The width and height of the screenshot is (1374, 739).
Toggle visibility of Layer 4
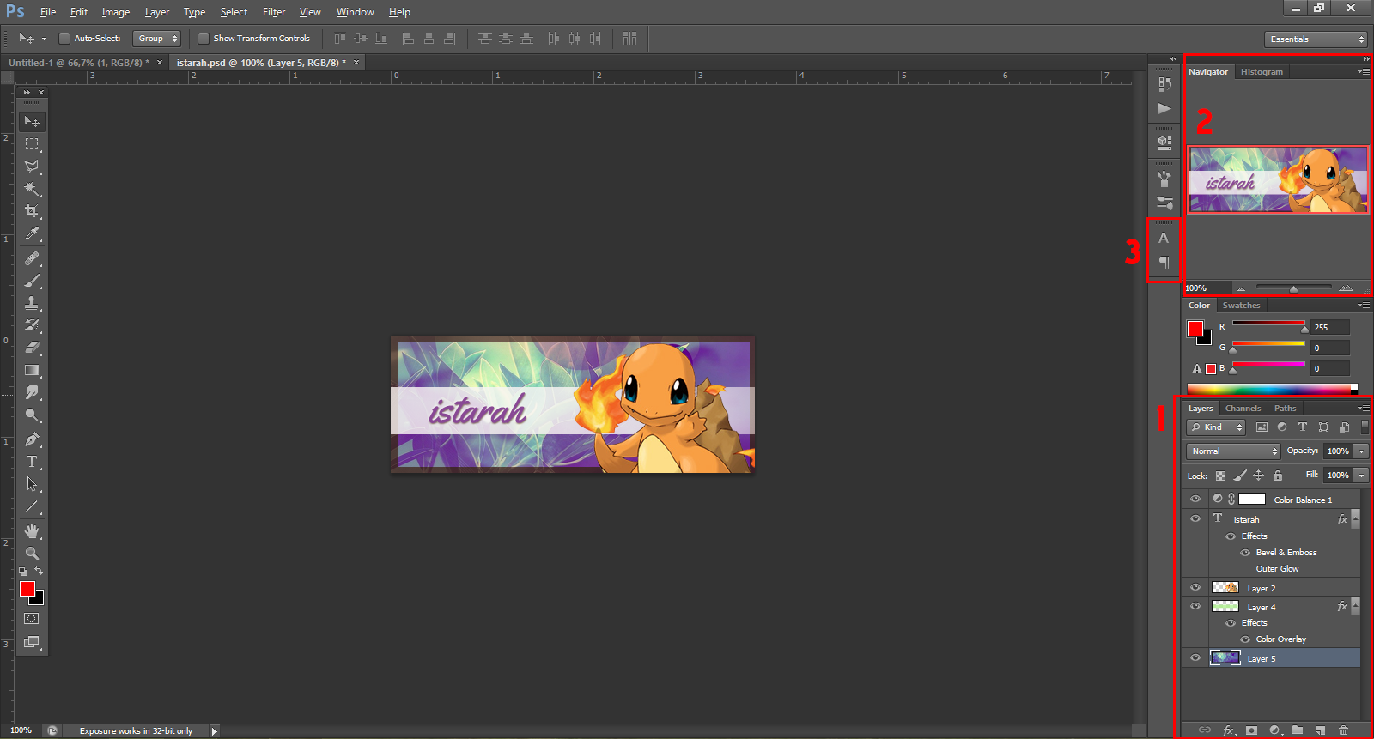pos(1195,606)
